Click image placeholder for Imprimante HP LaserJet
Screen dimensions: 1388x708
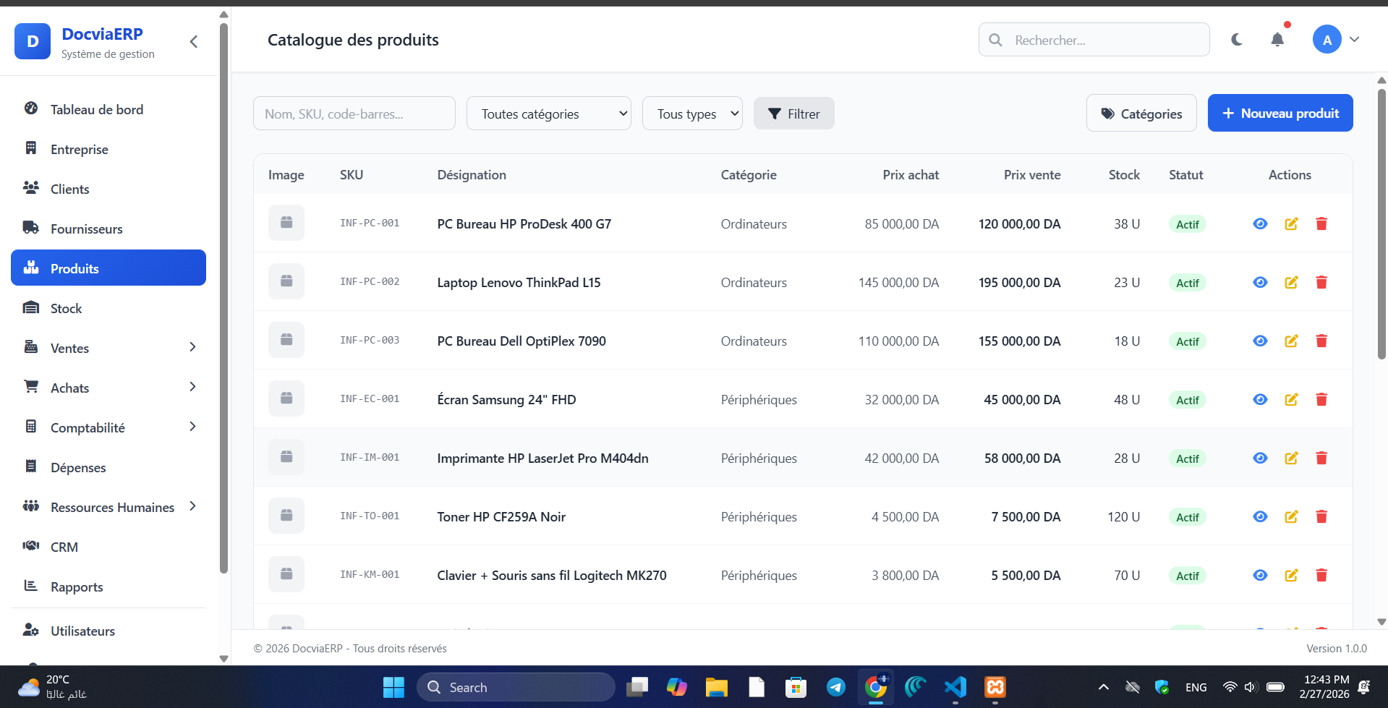click(x=286, y=457)
